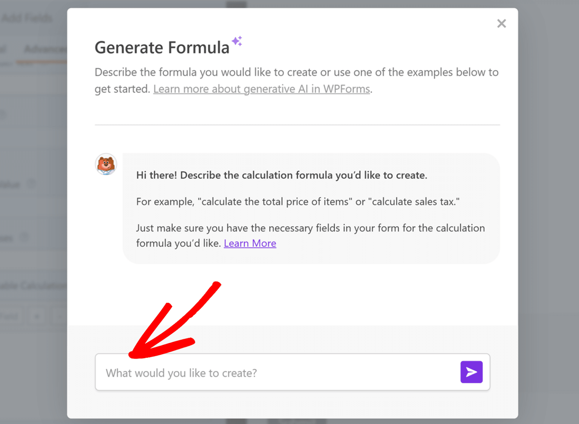The image size is (579, 424).
Task: Click the minus button beside the Fund field
Action: point(61,316)
